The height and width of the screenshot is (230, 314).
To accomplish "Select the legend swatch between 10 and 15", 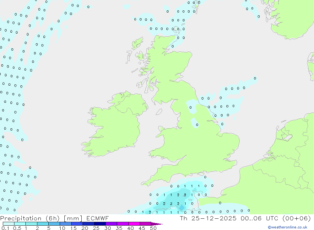I will [66, 224].
